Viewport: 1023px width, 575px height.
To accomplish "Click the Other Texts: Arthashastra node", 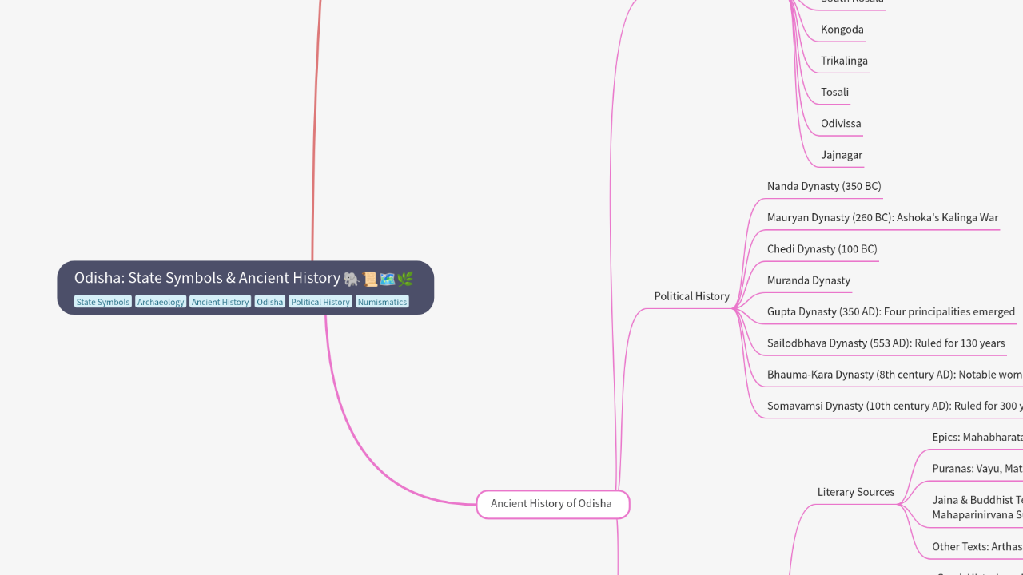I will click(x=977, y=547).
